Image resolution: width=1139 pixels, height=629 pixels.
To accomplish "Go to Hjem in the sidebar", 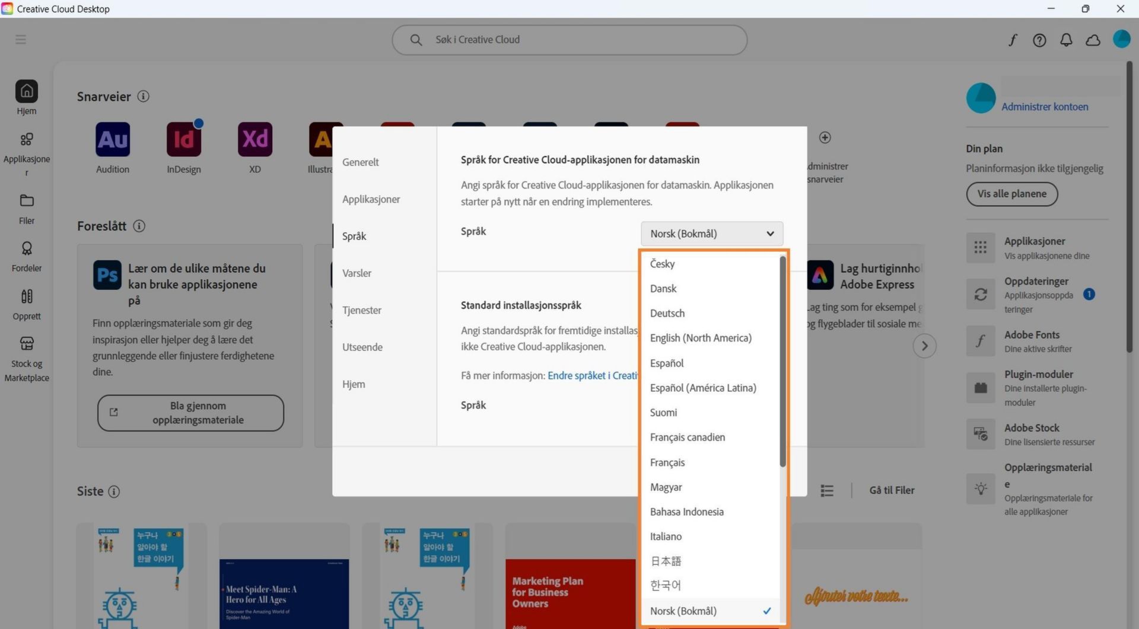I will (x=26, y=98).
